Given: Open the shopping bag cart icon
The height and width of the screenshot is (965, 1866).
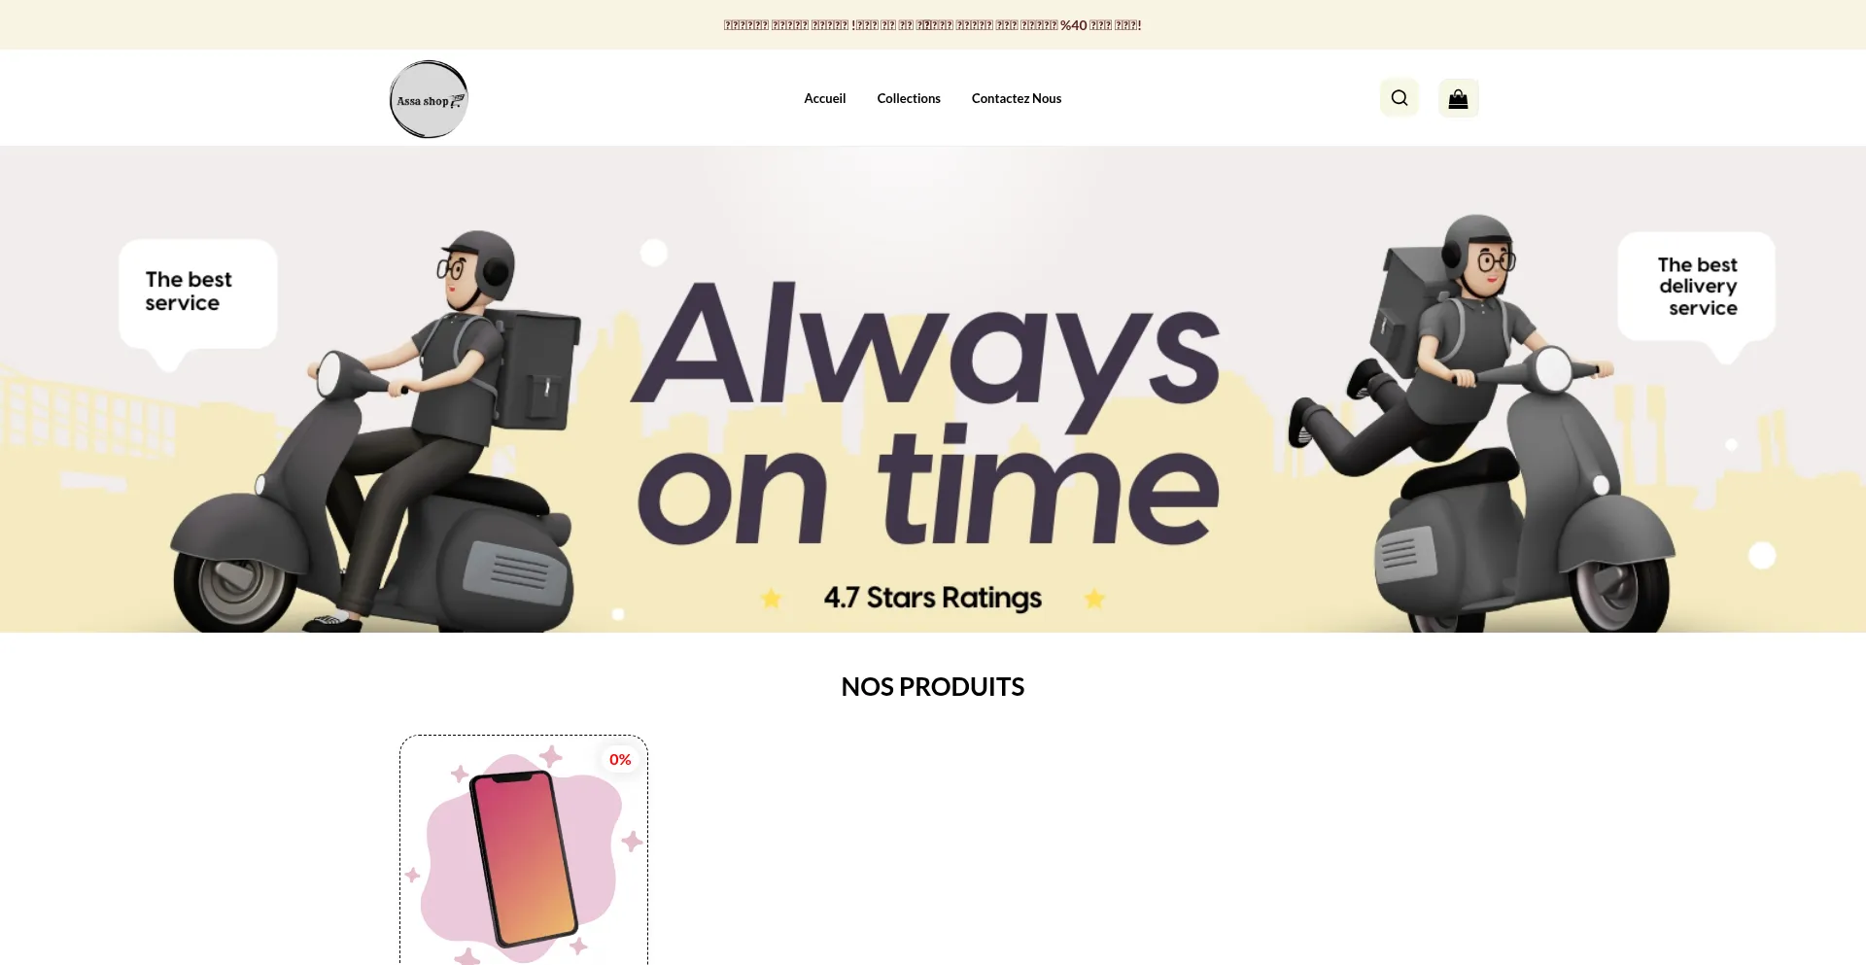Looking at the screenshot, I should [1458, 98].
